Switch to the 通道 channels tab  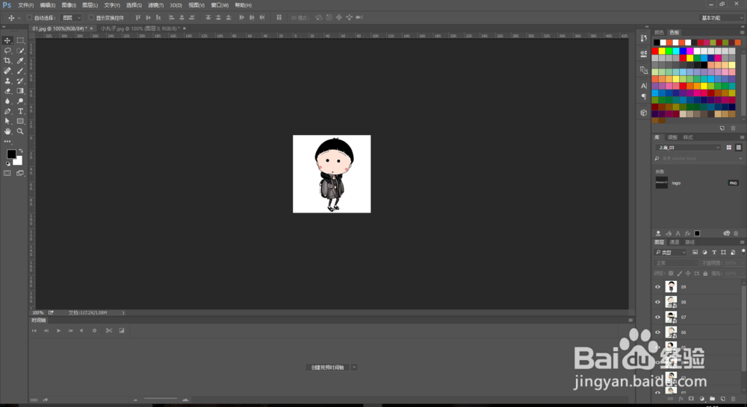pyautogui.click(x=675, y=242)
